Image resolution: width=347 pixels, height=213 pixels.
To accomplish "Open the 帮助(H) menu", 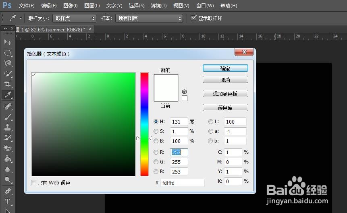I will coord(229,6).
